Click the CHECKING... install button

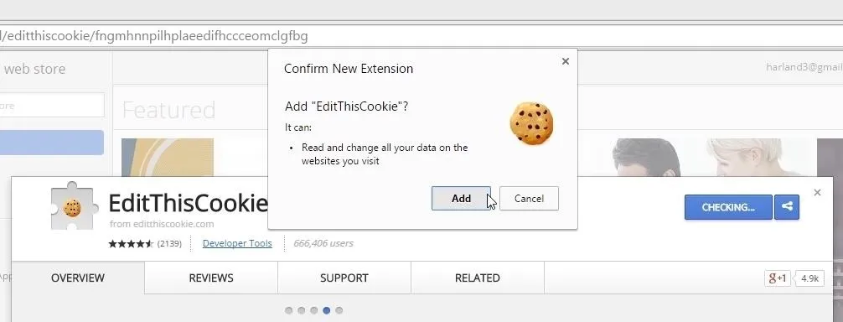(x=728, y=207)
